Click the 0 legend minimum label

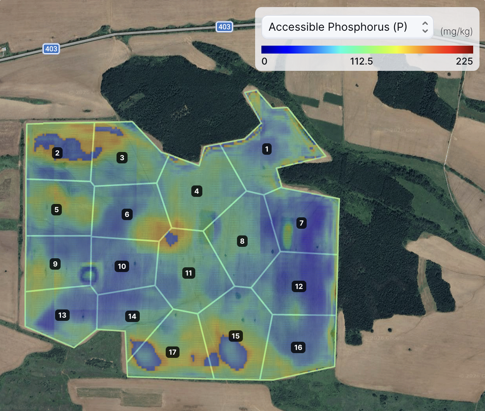[265, 61]
